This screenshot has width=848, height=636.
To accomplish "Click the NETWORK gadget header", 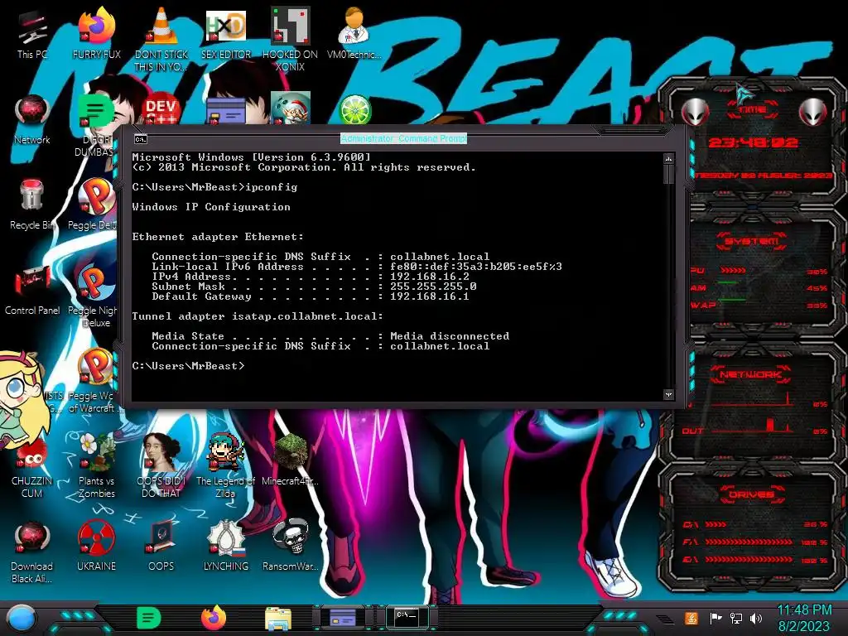I will [750, 373].
